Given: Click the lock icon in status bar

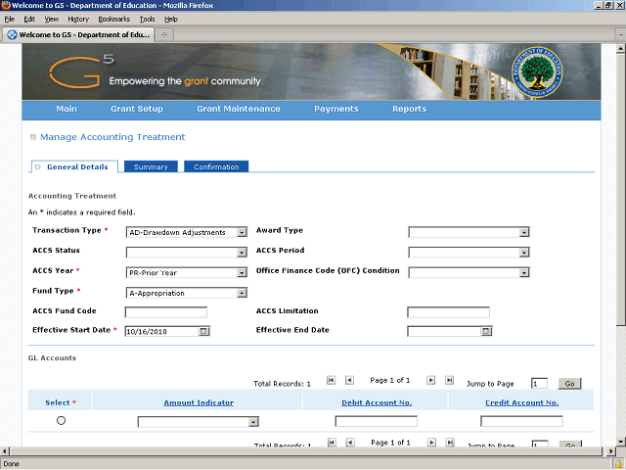Looking at the screenshot, I should point(619,464).
